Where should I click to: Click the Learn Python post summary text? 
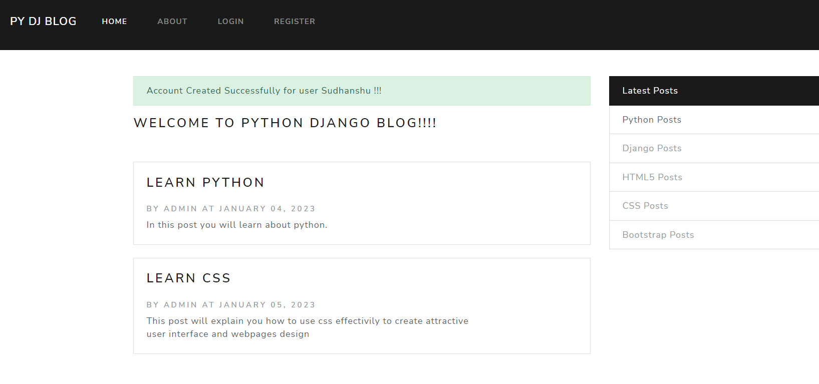coord(237,225)
